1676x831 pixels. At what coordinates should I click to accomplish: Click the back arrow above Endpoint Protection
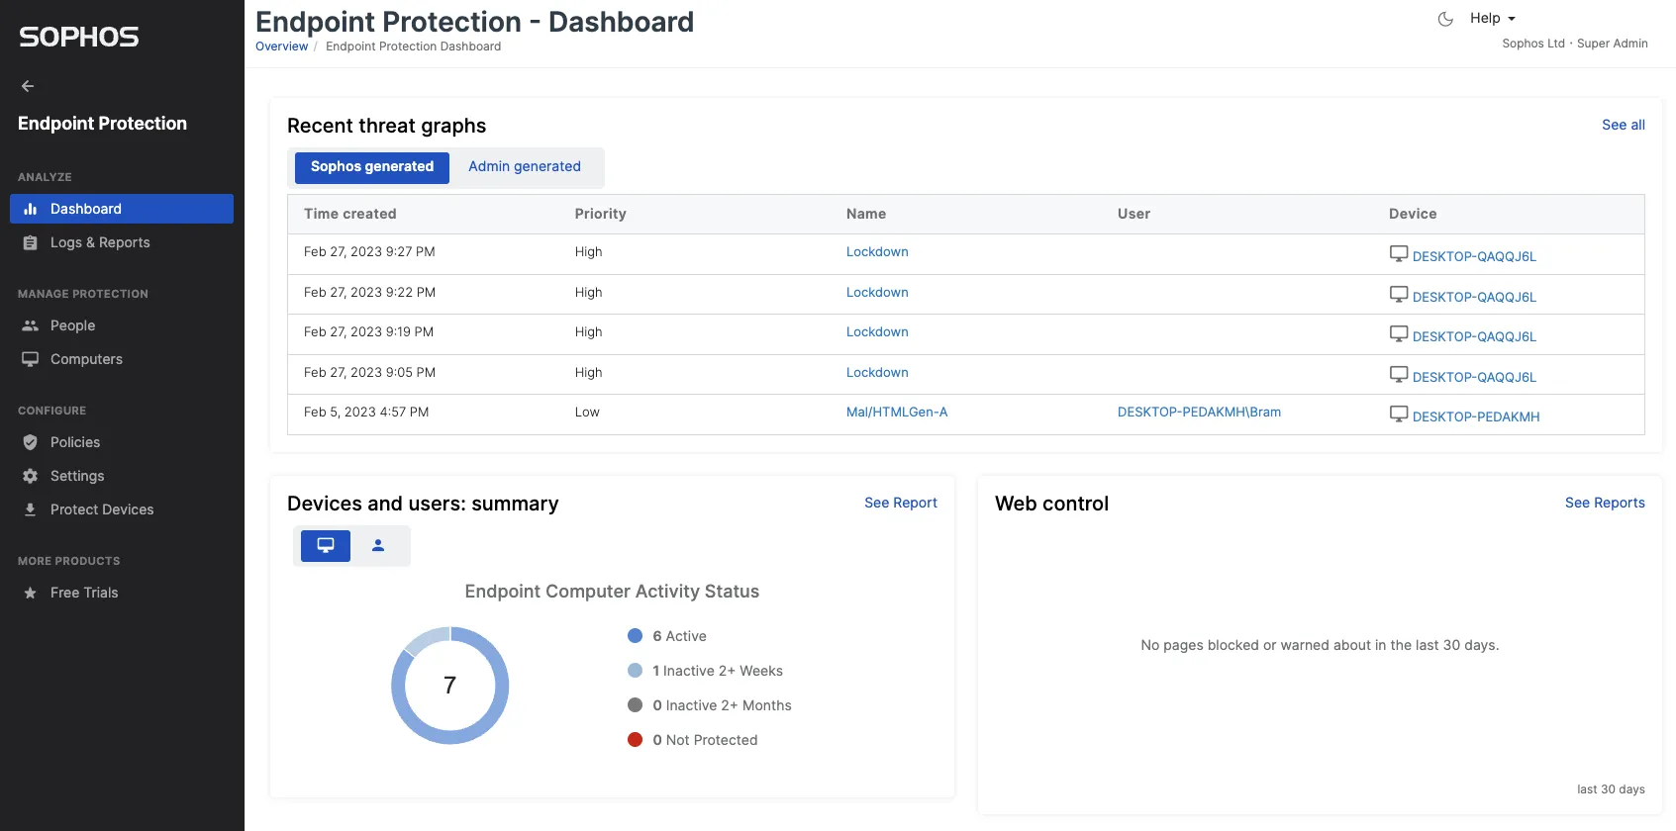point(28,86)
